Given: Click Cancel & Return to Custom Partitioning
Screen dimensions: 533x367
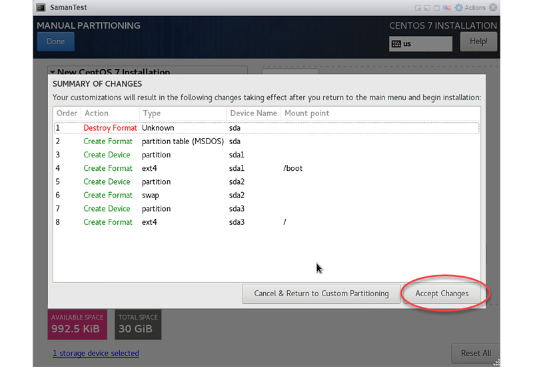Looking at the screenshot, I should point(321,294).
